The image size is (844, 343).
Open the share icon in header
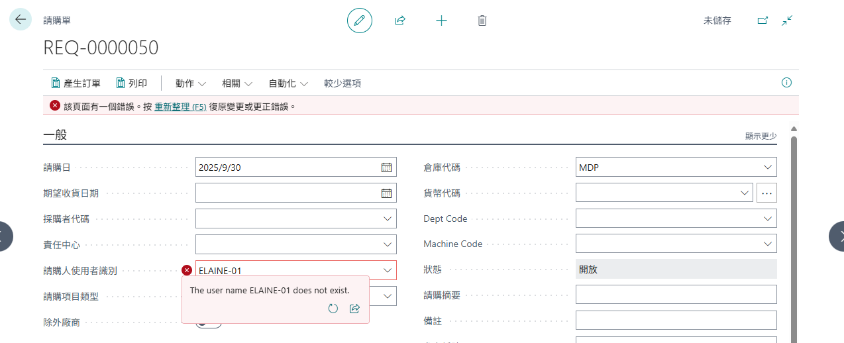tap(400, 21)
